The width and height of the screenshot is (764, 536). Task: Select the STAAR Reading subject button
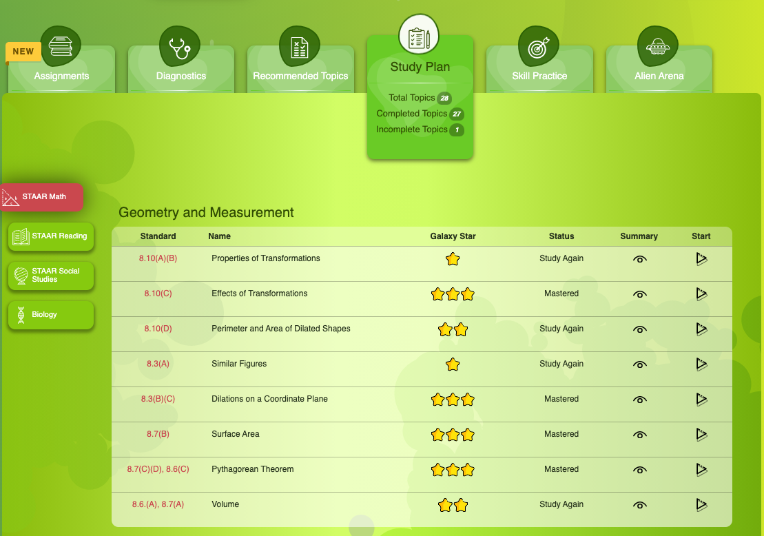(x=51, y=237)
